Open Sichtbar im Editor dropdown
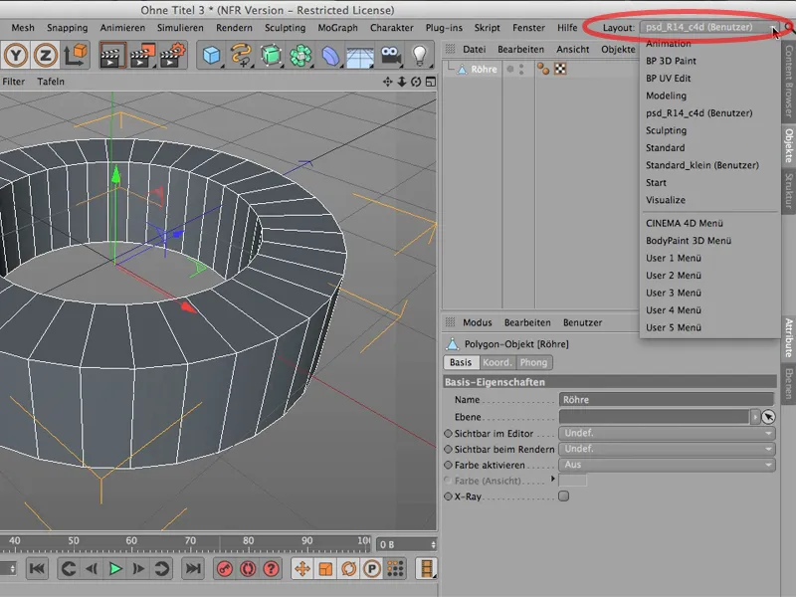The width and height of the screenshot is (796, 597). (x=667, y=433)
